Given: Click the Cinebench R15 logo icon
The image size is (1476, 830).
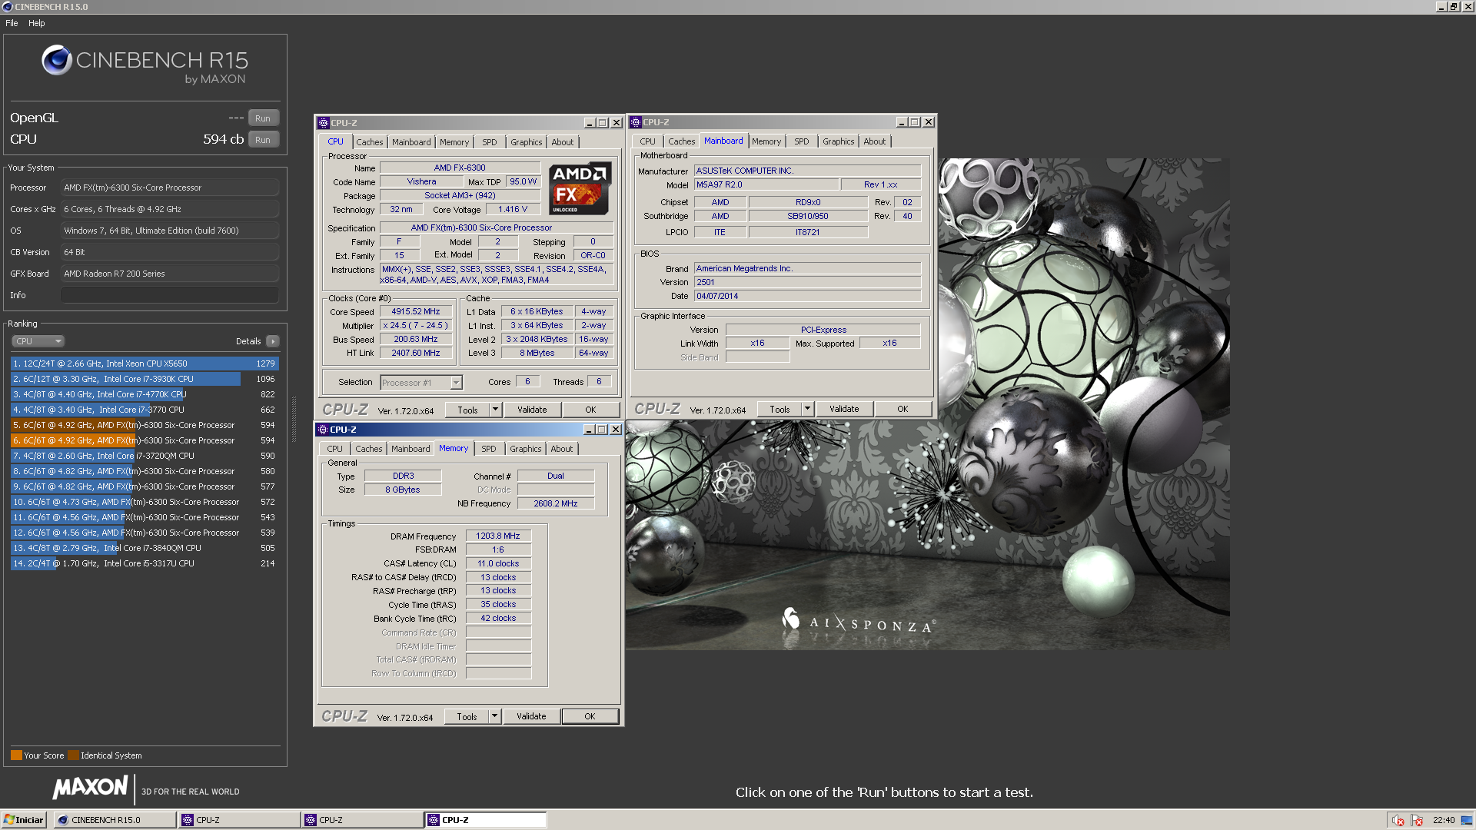Looking at the screenshot, I should (57, 60).
